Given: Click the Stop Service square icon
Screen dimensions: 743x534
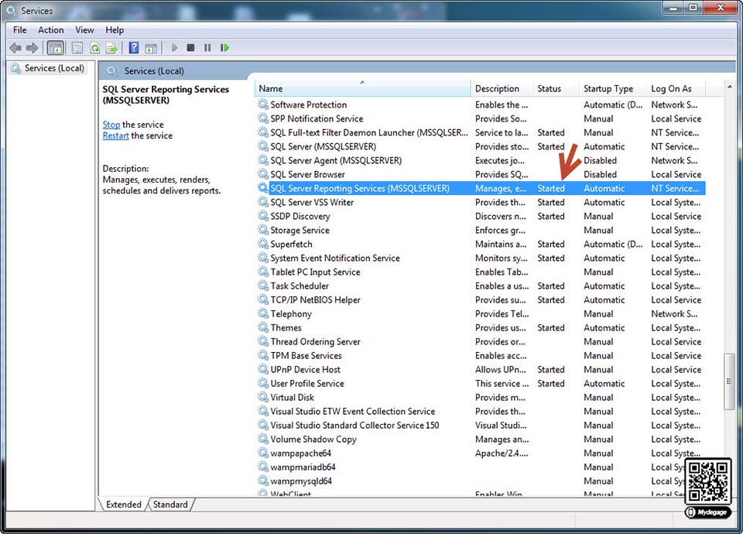Looking at the screenshot, I should tap(190, 48).
